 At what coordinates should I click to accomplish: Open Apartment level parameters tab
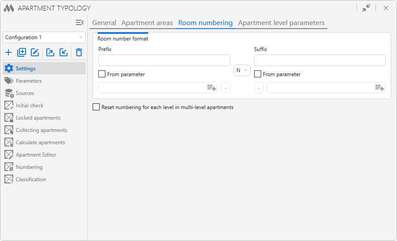281,23
